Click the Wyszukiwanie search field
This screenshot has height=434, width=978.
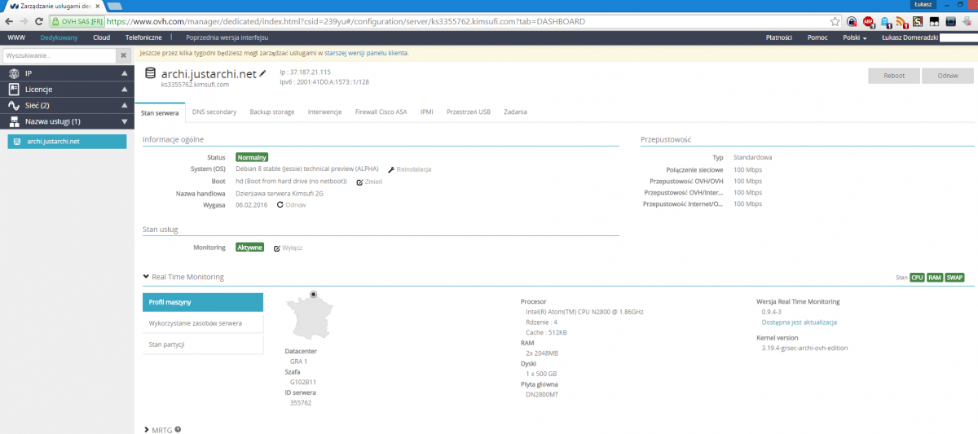coord(59,55)
